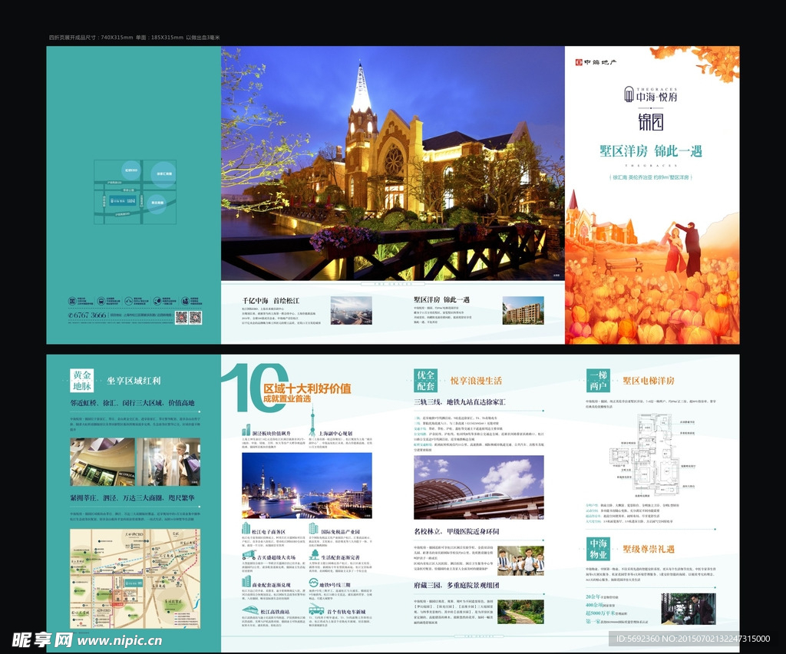Click the residential building photo in the strip below the church photo
The height and width of the screenshot is (654, 786).
click(x=523, y=310)
